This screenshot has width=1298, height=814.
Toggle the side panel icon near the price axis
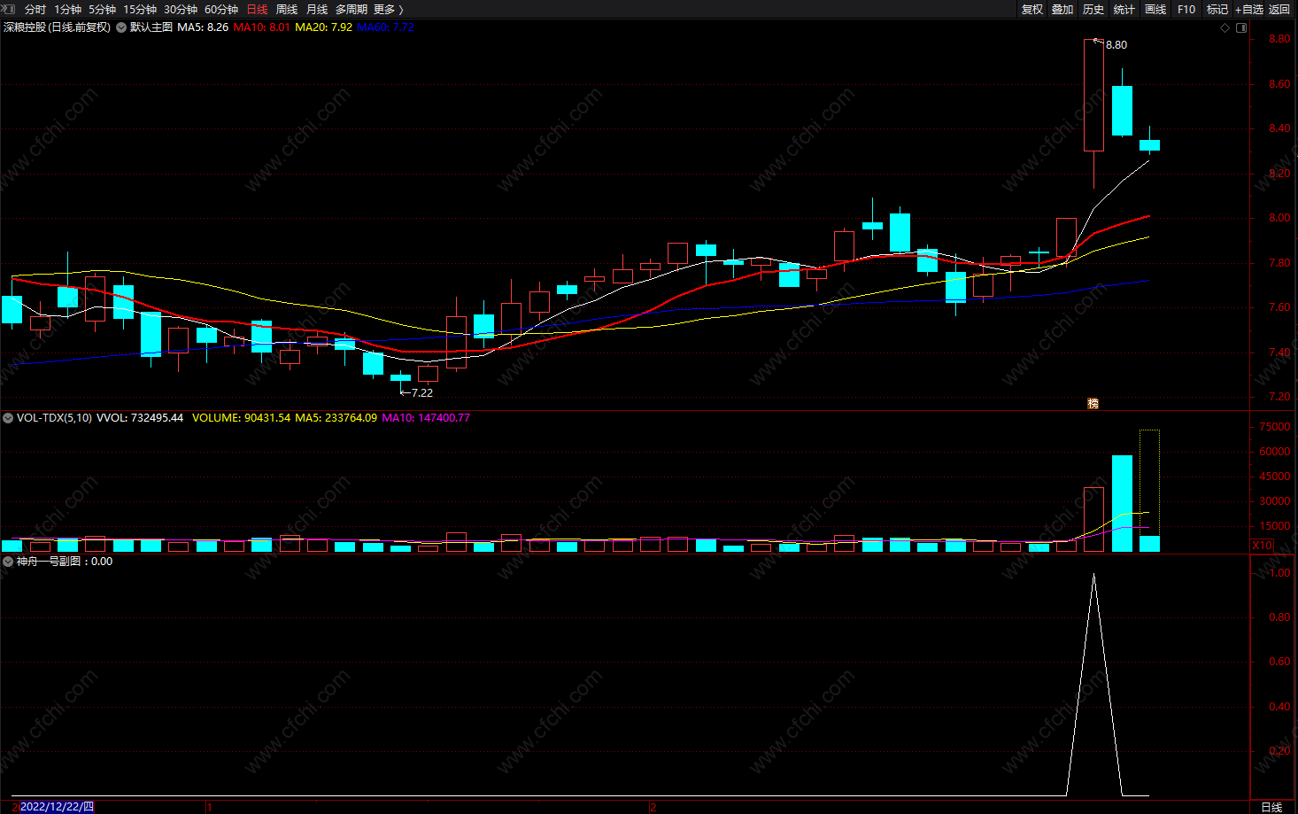click(1241, 27)
